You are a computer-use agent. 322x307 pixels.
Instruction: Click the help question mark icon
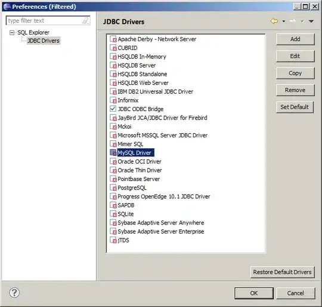pyautogui.click(x=14, y=293)
